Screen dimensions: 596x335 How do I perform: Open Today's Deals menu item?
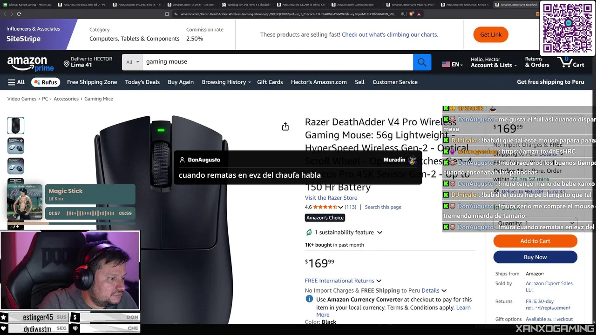142,82
